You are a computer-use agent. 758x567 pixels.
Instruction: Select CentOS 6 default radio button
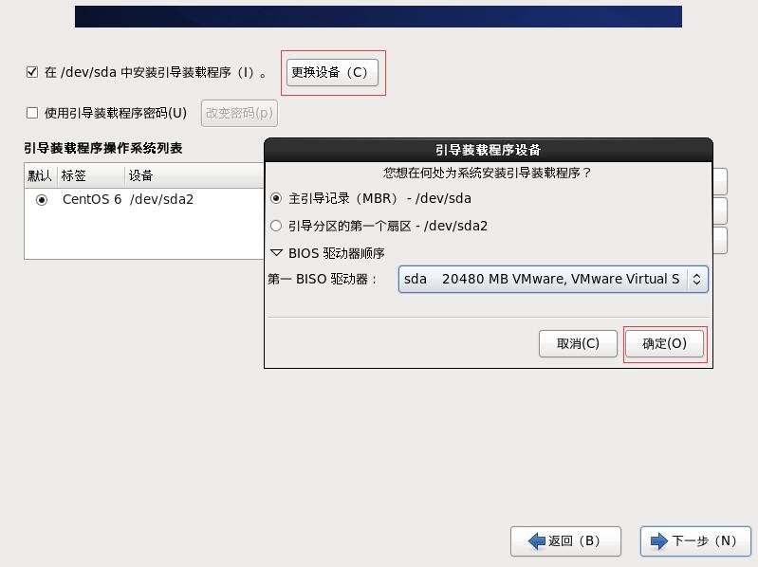(42, 200)
